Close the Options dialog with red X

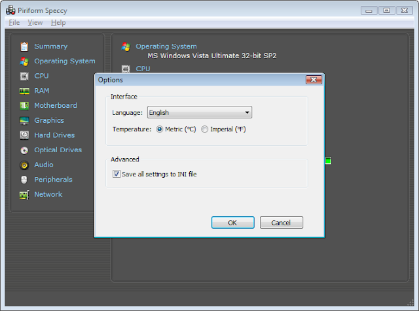tap(314, 80)
